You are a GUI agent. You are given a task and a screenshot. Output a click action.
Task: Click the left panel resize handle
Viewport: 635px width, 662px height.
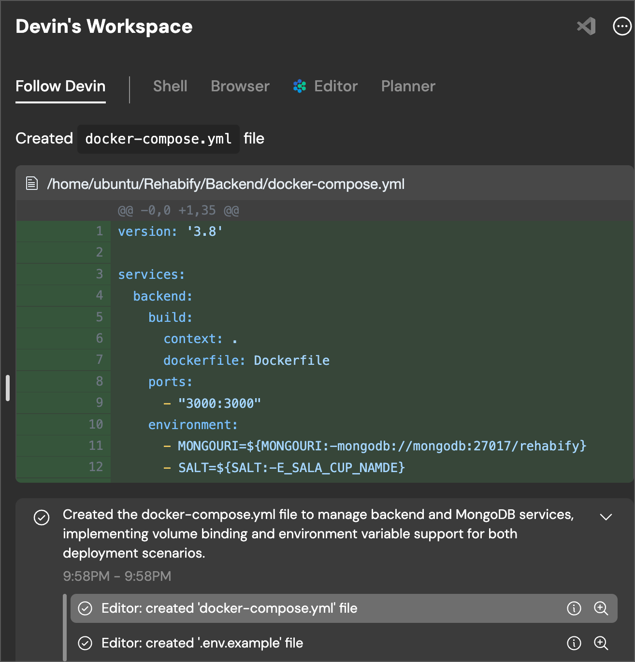[x=8, y=388]
